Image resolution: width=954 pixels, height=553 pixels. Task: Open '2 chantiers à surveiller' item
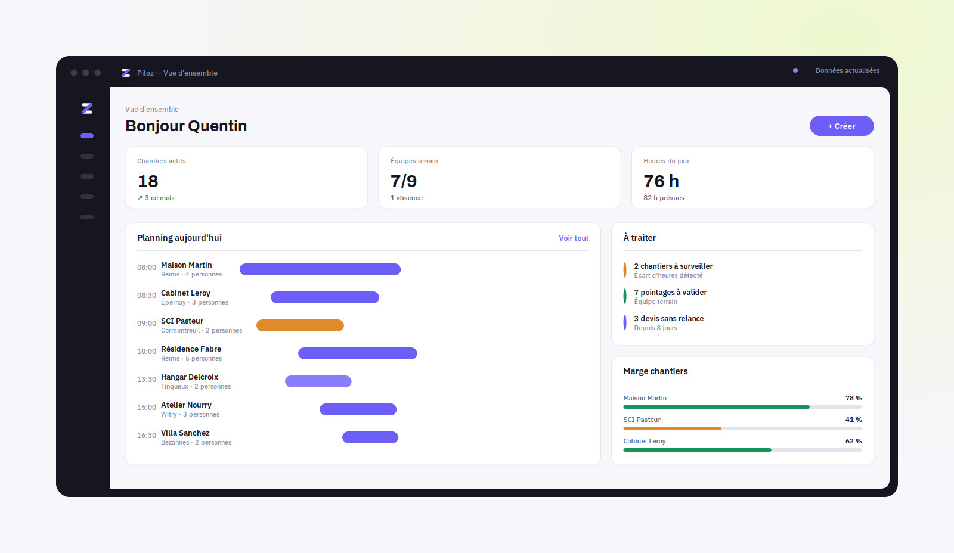(742, 271)
